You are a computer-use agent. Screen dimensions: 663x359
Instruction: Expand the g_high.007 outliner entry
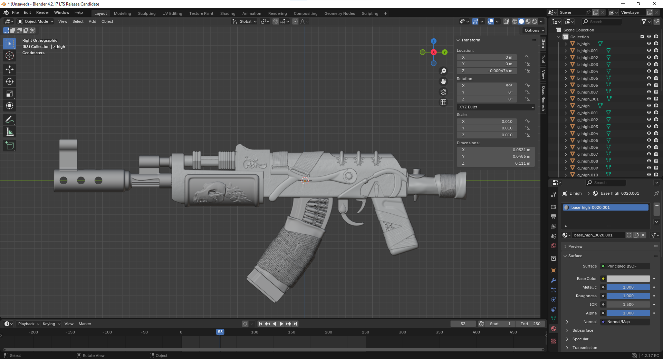click(566, 154)
